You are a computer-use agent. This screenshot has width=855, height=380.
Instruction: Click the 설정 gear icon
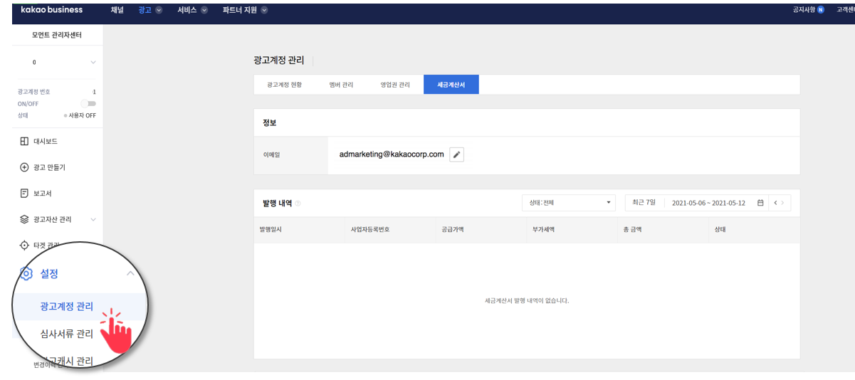coord(26,273)
